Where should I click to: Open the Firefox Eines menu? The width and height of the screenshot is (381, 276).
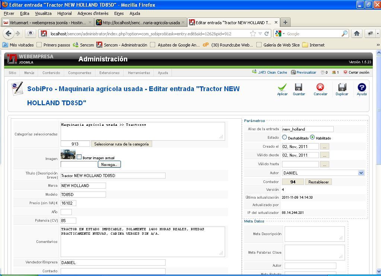[x=119, y=13]
